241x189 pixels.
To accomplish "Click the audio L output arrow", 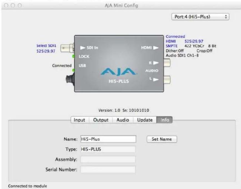I will point(156,80).
